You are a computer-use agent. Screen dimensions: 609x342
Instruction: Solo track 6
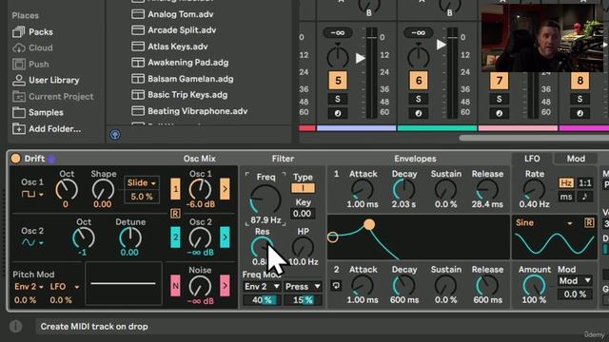tap(419, 99)
